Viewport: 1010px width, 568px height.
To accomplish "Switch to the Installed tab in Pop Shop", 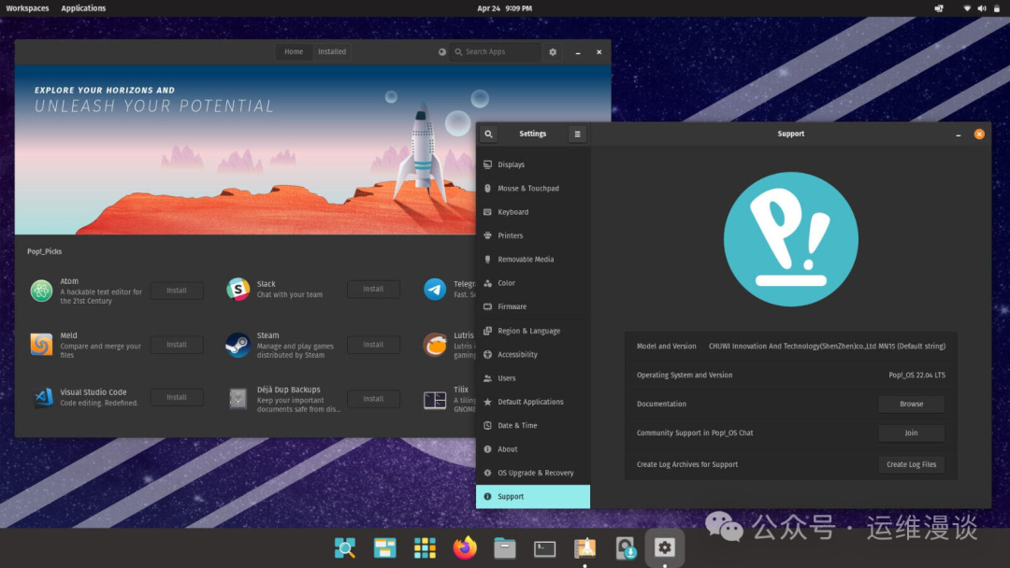I will 332,51.
